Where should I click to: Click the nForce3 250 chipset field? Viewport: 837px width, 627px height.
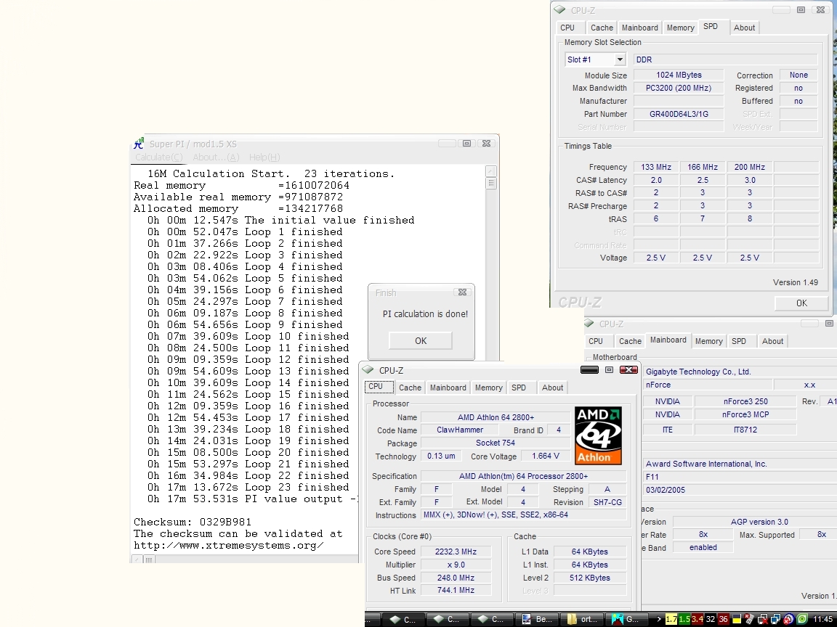click(745, 401)
